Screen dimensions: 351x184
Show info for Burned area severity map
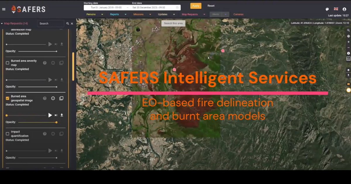pos(53,63)
